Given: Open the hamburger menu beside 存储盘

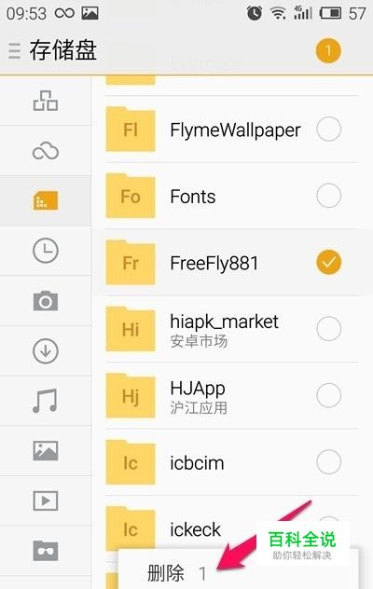Looking at the screenshot, I should [14, 50].
